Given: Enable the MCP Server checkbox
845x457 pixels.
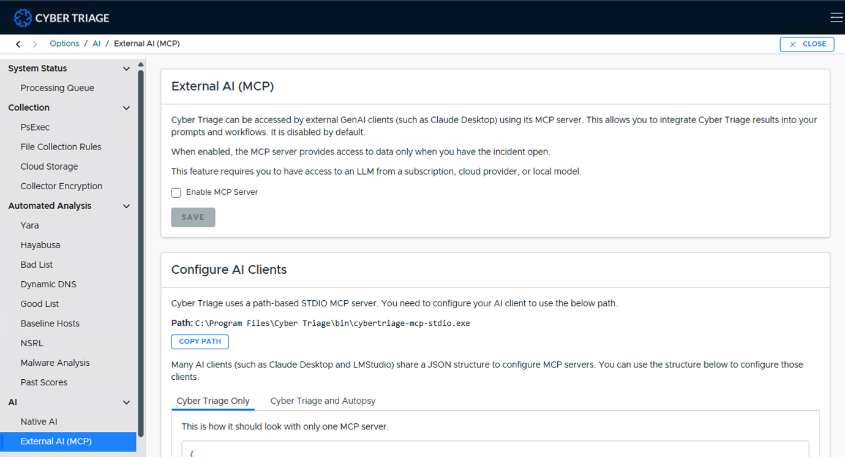Looking at the screenshot, I should coord(176,192).
